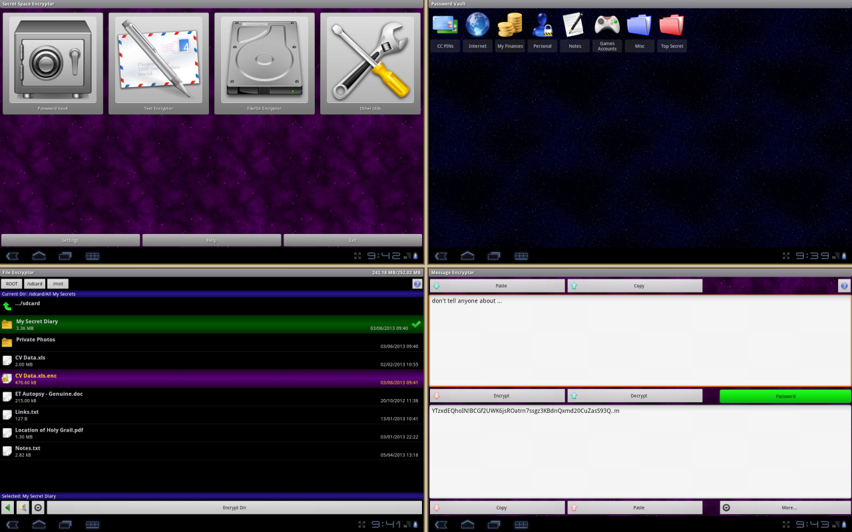Open the CC PINs credit card folder
The width and height of the screenshot is (852, 532).
coord(445,25)
